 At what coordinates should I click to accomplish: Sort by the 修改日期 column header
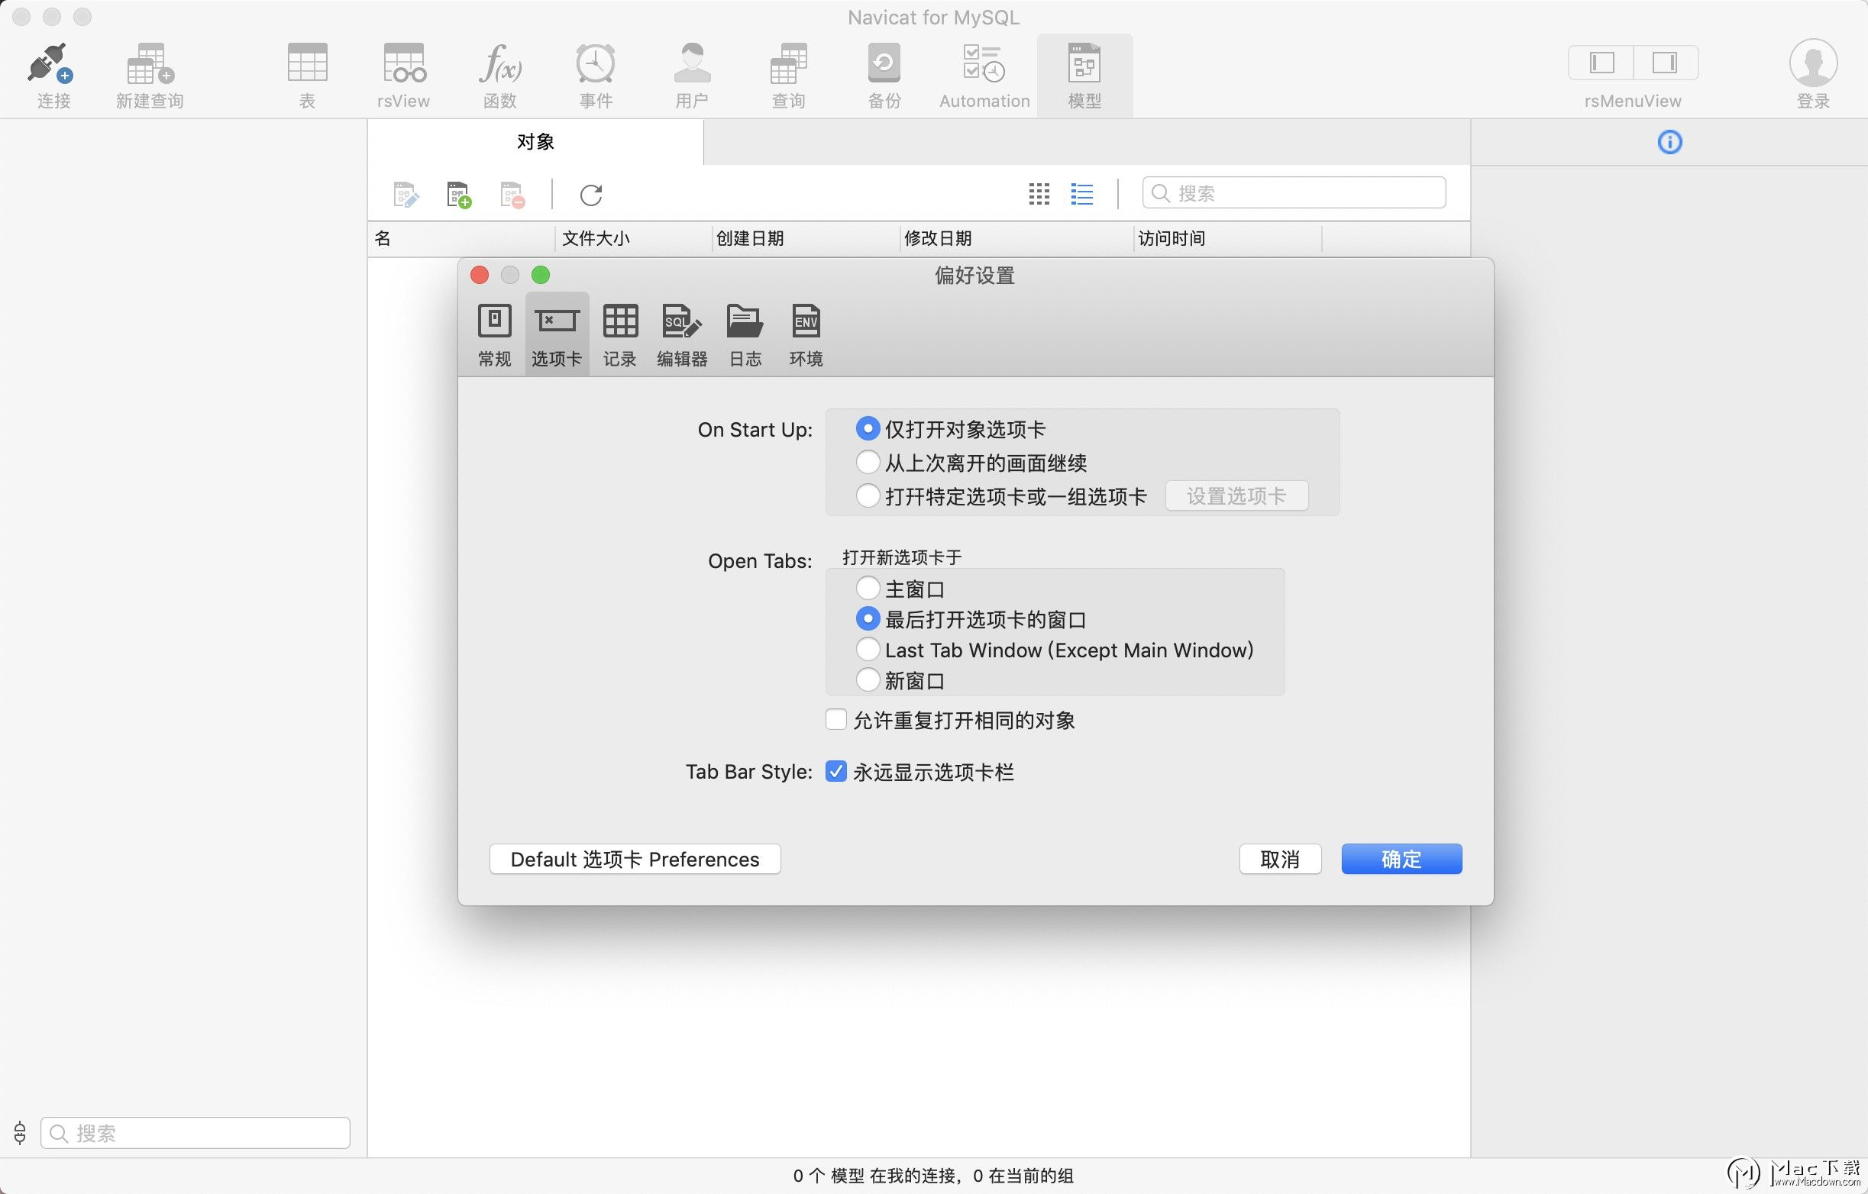1017,238
